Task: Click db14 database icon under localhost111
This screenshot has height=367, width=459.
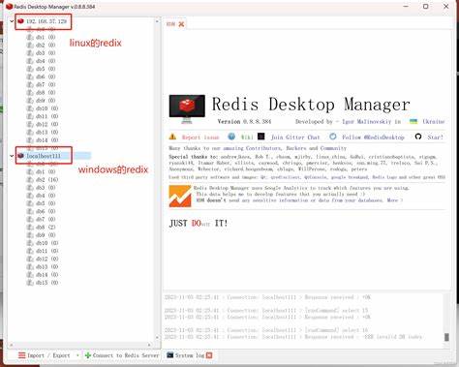Action: pyautogui.click(x=30, y=275)
